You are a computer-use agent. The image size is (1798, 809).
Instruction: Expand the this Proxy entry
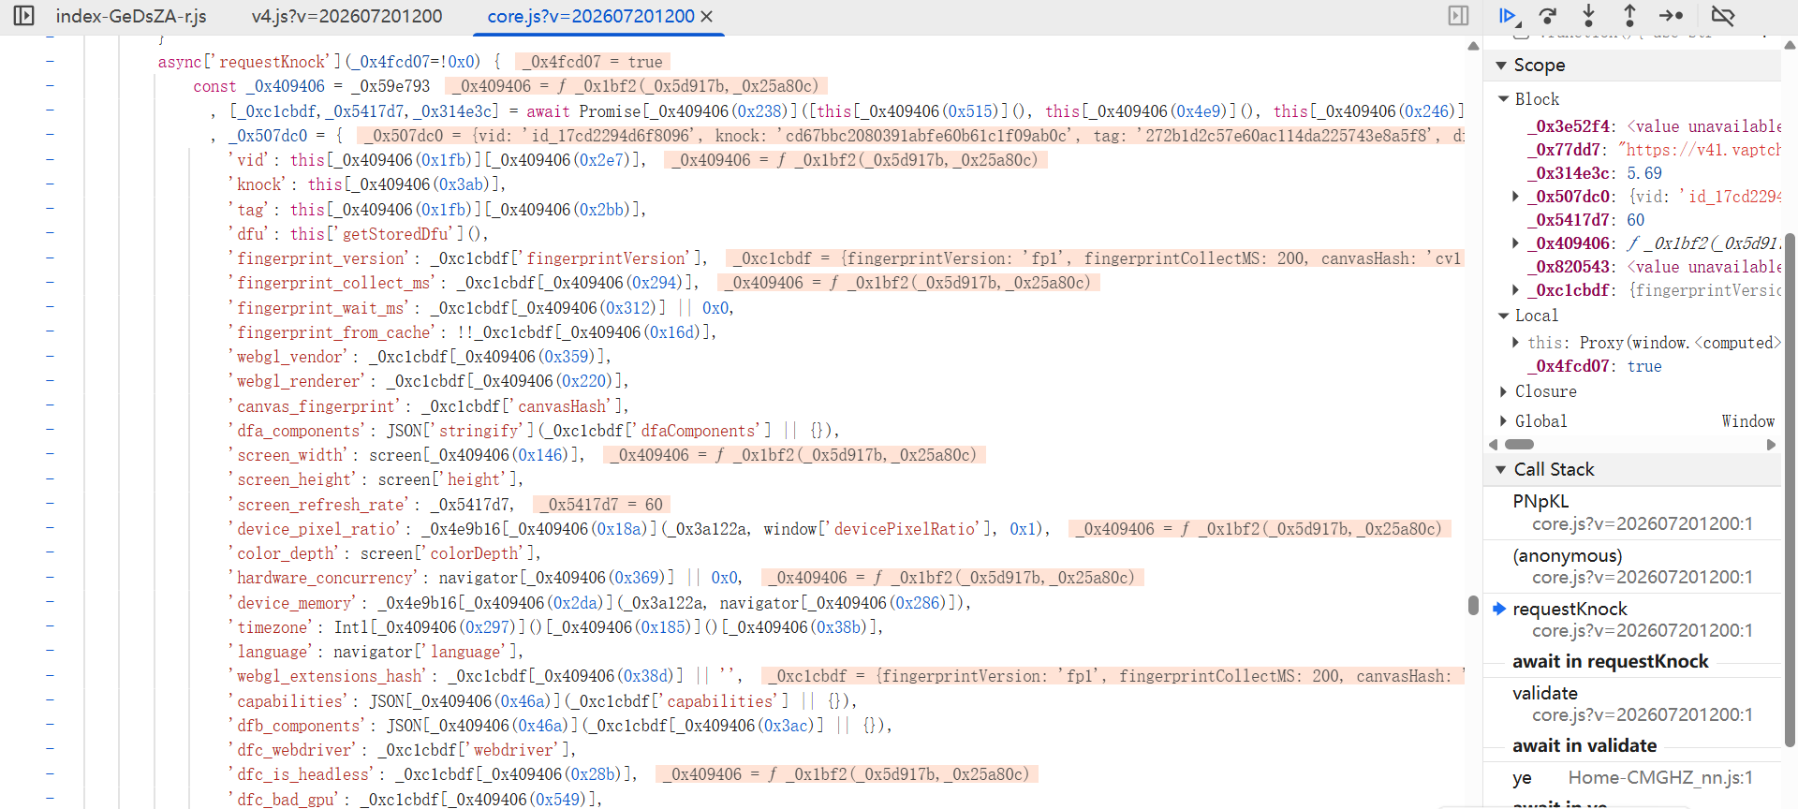[x=1516, y=343]
